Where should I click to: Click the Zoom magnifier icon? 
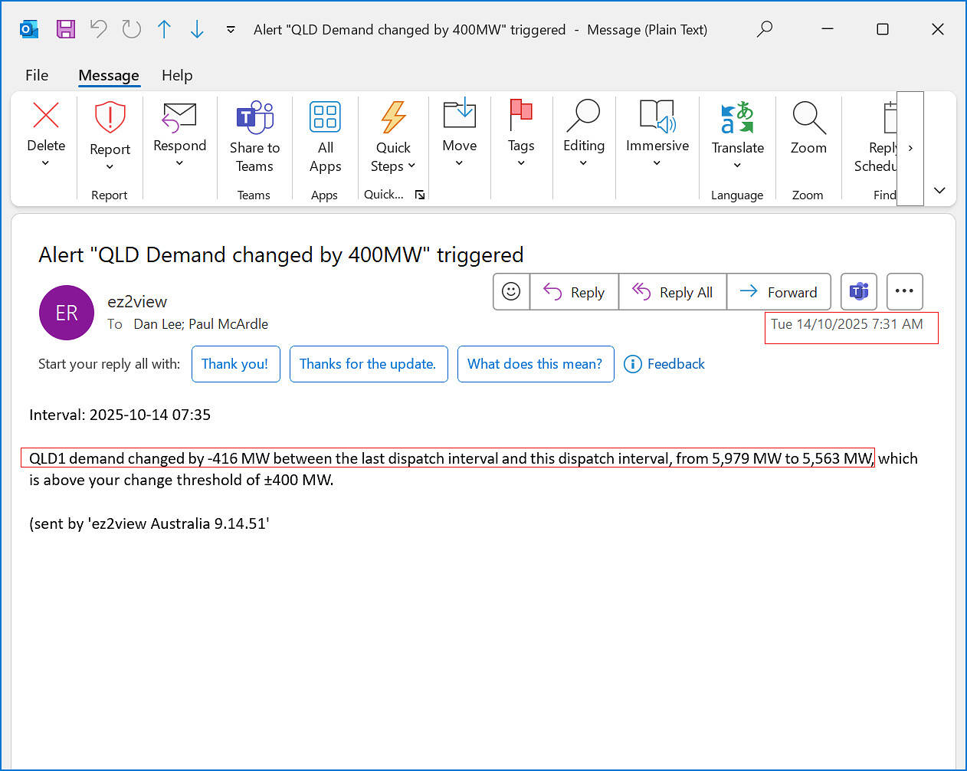click(x=808, y=118)
